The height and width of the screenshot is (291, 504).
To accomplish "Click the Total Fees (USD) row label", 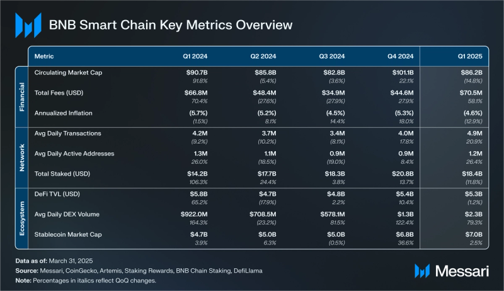I will pyautogui.click(x=59, y=93).
